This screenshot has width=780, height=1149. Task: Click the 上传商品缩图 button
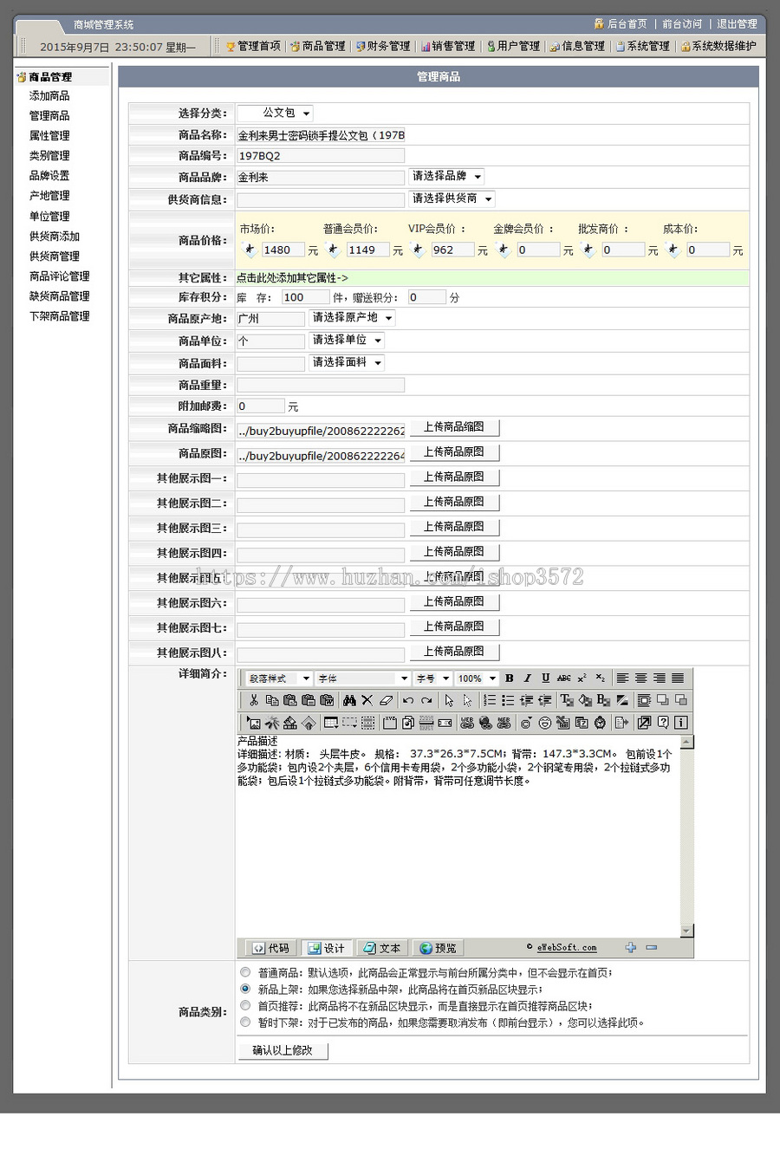point(454,427)
